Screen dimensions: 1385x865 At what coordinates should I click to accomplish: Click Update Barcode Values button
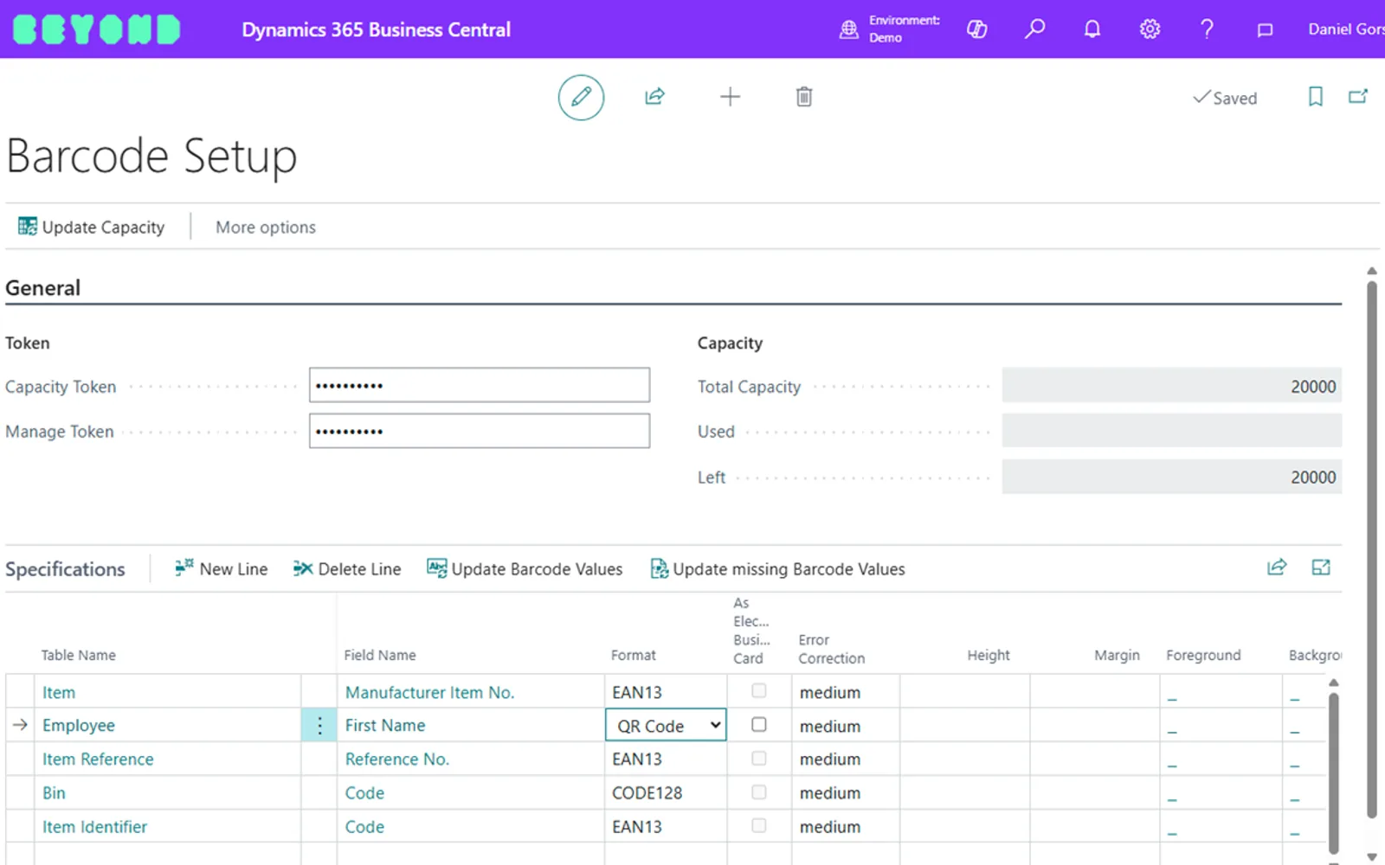(x=525, y=568)
